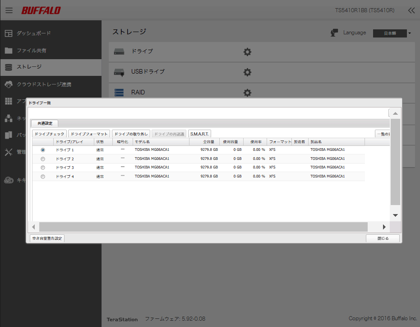
Task: Click the Drive hard disk icon
Action: point(119,51)
